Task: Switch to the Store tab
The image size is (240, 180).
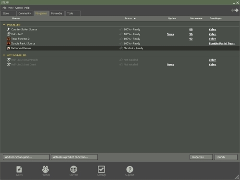Action: [8, 13]
